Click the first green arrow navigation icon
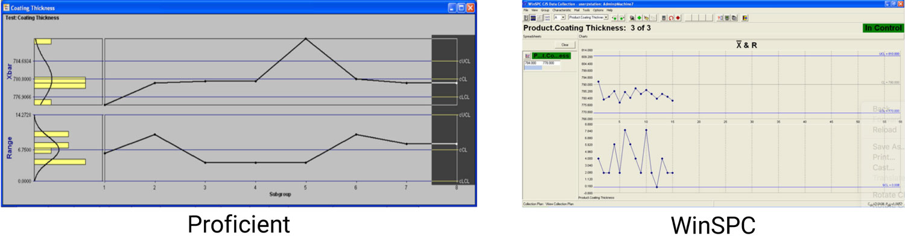Image resolution: width=905 pixels, height=236 pixels. [615, 17]
